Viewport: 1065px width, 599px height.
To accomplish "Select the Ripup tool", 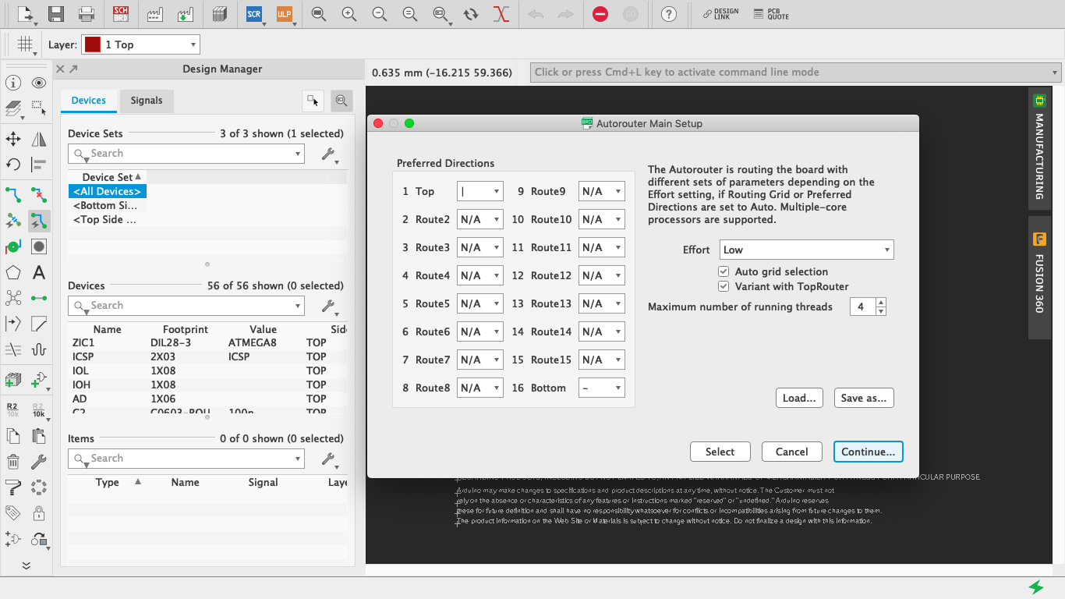I will [x=39, y=194].
